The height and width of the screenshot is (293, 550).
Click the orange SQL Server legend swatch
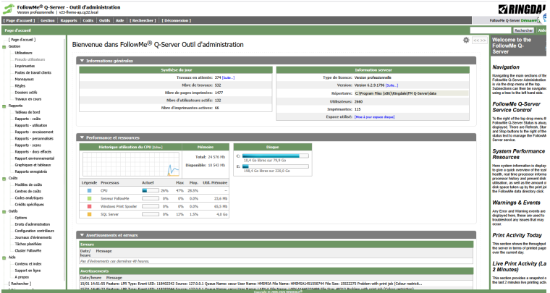[x=89, y=214]
